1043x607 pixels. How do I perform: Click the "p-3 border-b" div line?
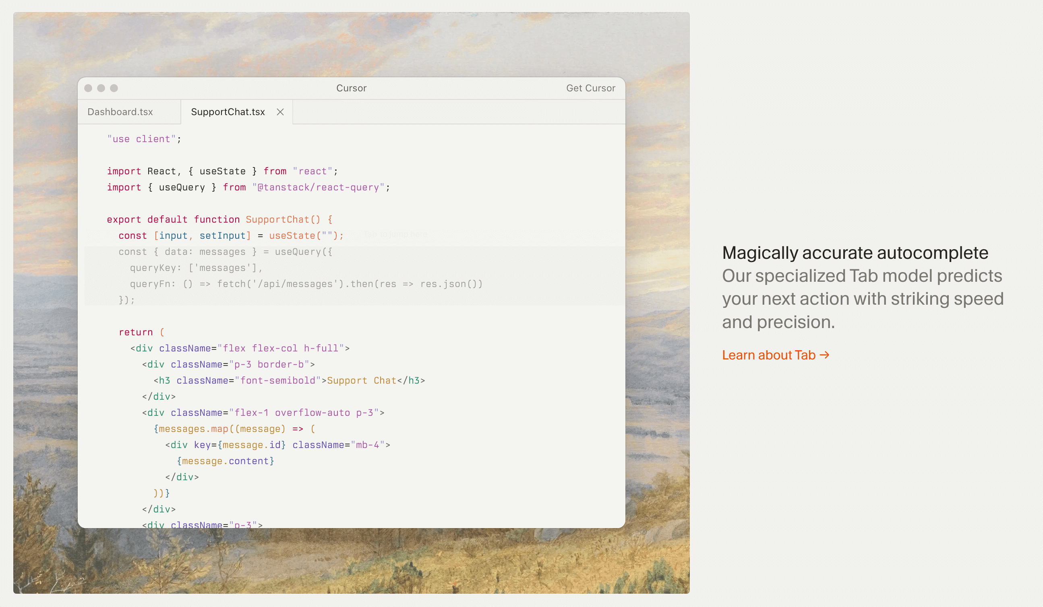click(x=228, y=365)
